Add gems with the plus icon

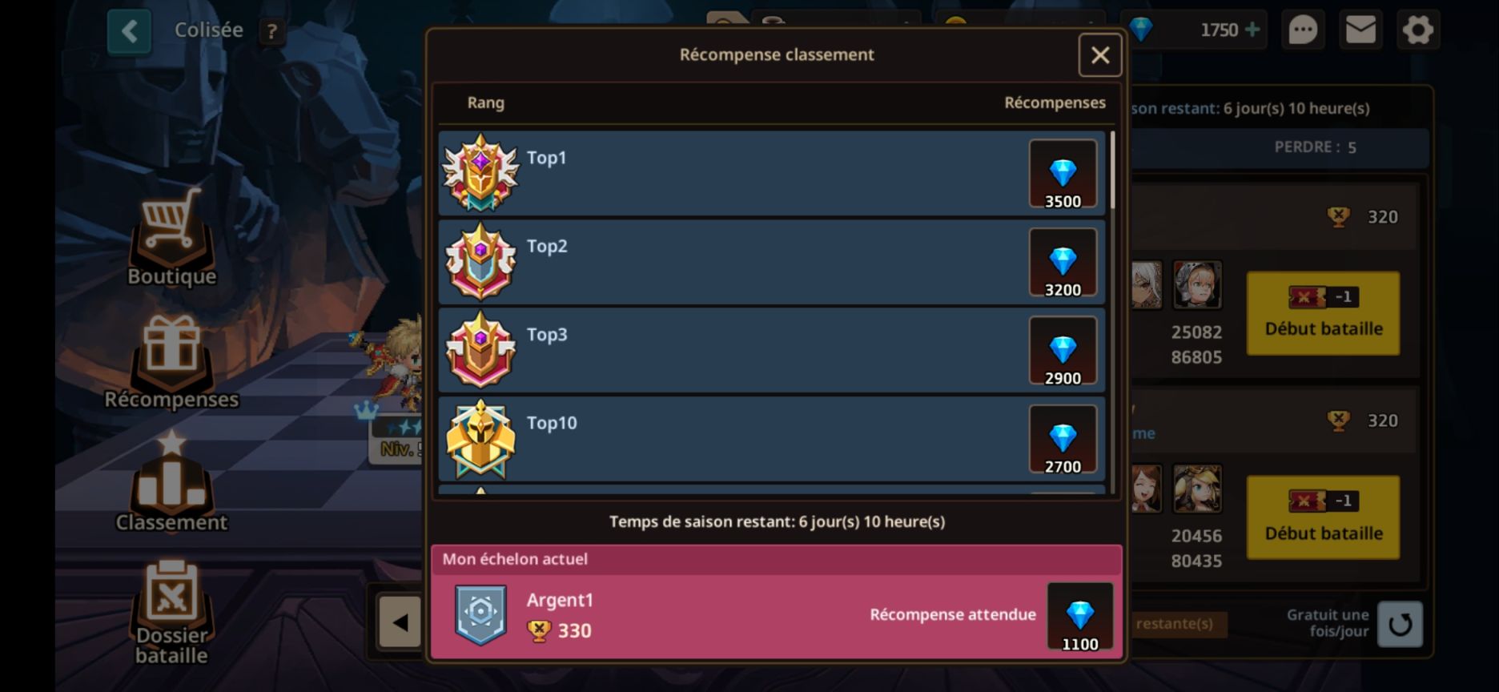[x=1252, y=30]
